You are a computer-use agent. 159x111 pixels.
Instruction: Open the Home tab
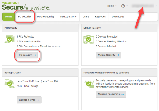(x=9, y=17)
